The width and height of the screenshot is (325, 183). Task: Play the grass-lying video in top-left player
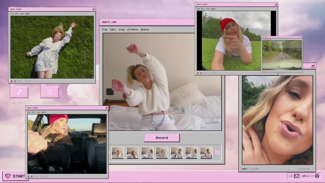click(x=11, y=81)
